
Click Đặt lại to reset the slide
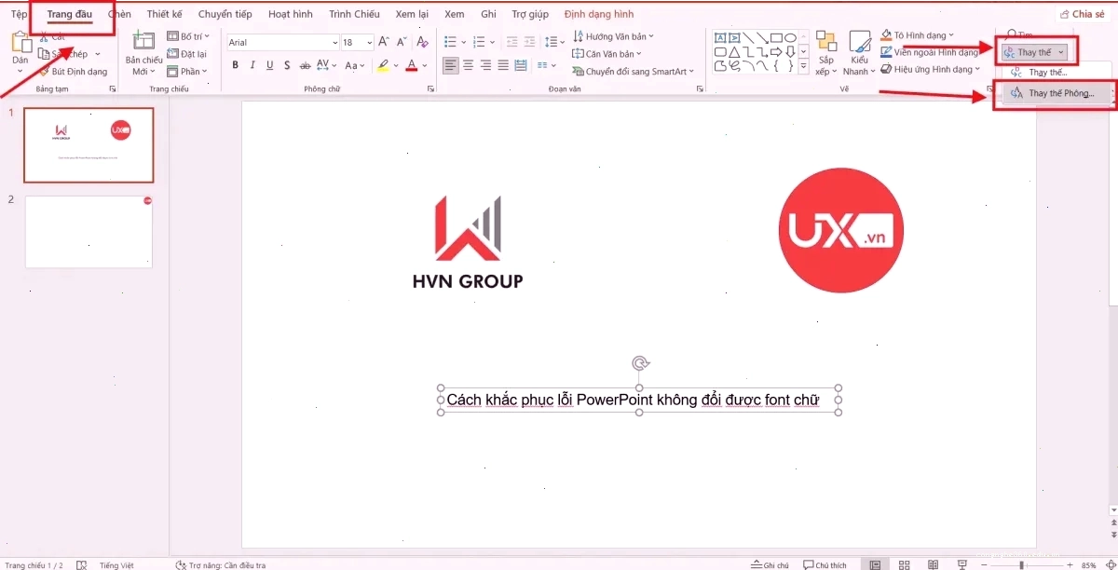click(x=187, y=54)
